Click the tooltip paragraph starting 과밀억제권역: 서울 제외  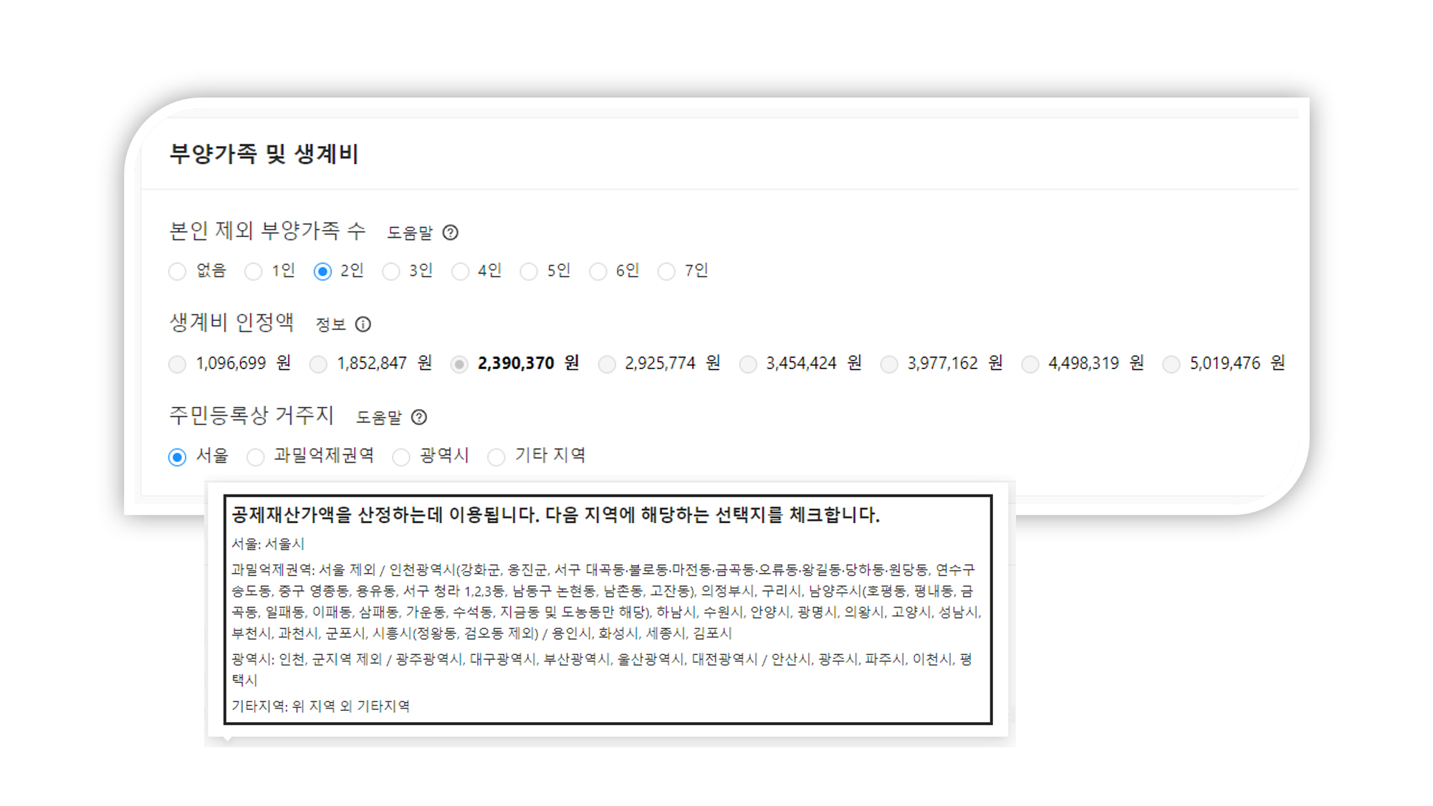606,601
